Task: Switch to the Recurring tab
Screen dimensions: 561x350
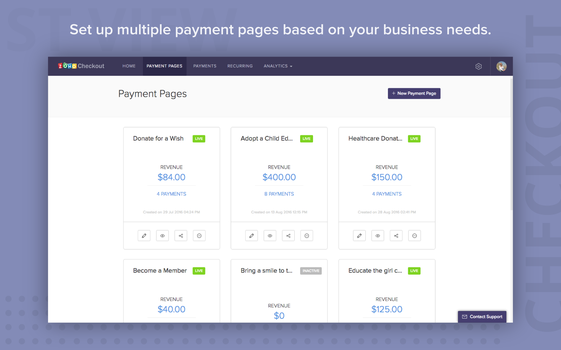Action: 240,66
